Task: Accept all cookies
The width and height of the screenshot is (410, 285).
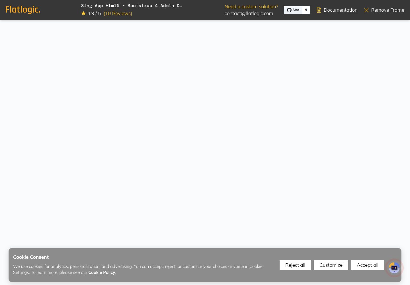Action: click(x=368, y=265)
